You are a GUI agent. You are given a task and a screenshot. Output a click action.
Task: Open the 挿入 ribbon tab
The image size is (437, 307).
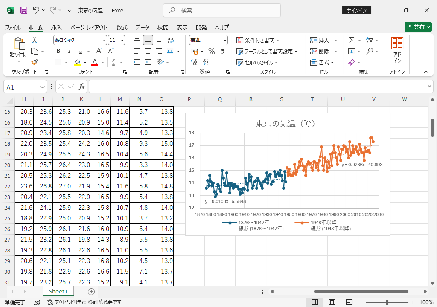coord(56,27)
